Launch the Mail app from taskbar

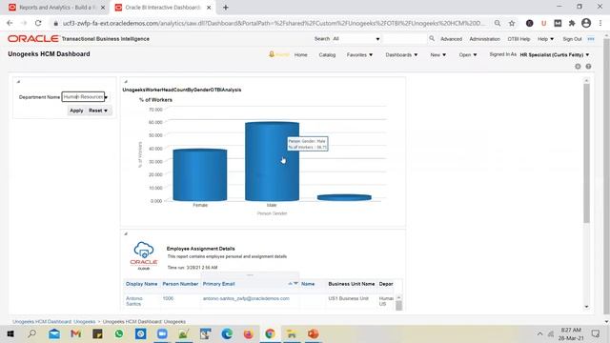(x=54, y=333)
